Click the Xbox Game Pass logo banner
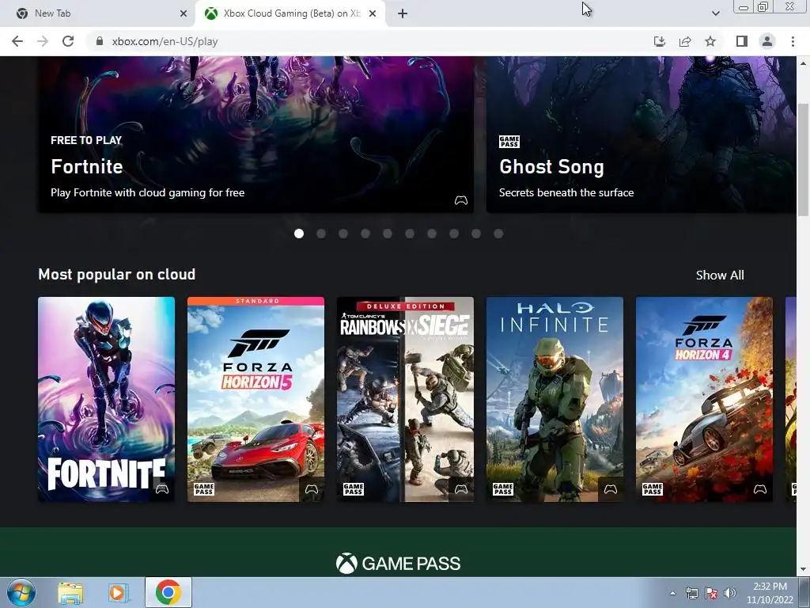This screenshot has height=608, width=810. pyautogui.click(x=398, y=564)
